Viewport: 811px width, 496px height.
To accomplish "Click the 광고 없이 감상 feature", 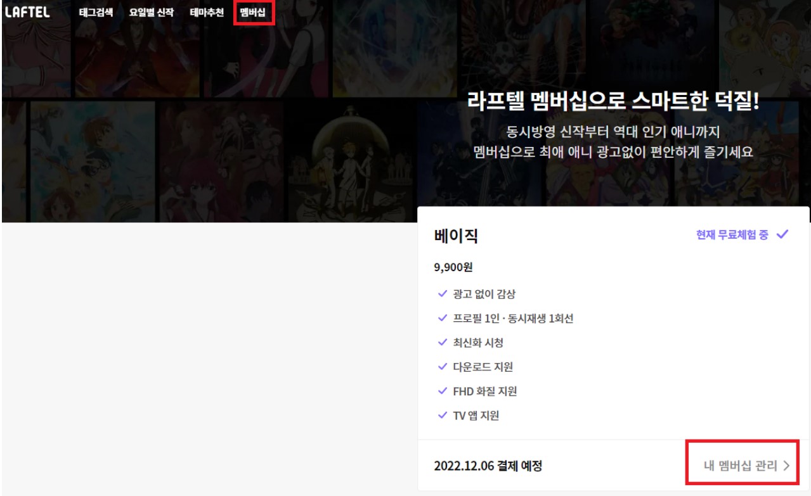I will (x=484, y=294).
